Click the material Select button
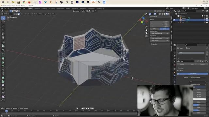This screenshot has height=117, width=209. pos(192,64)
